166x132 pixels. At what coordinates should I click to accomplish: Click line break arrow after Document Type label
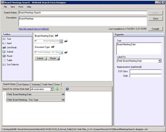coord(53,47)
